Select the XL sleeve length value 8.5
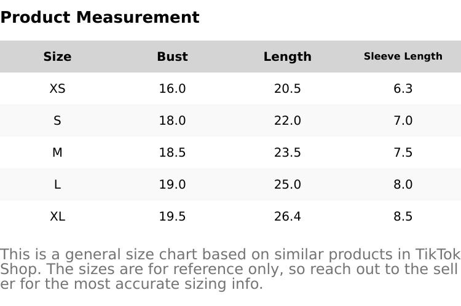 (x=403, y=216)
